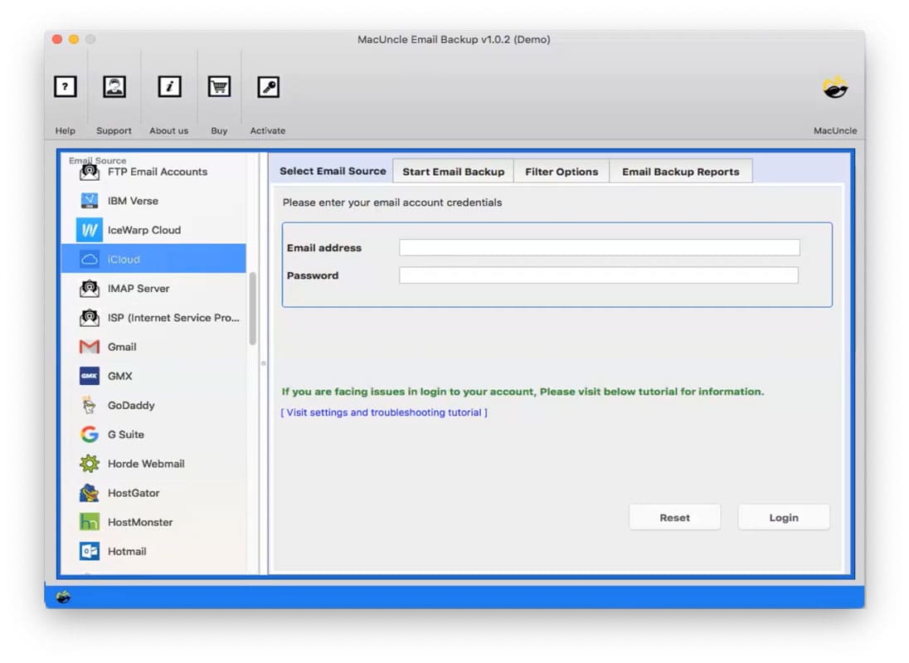Open the Filter Options tab
The width and height of the screenshot is (909, 663).
coord(561,171)
